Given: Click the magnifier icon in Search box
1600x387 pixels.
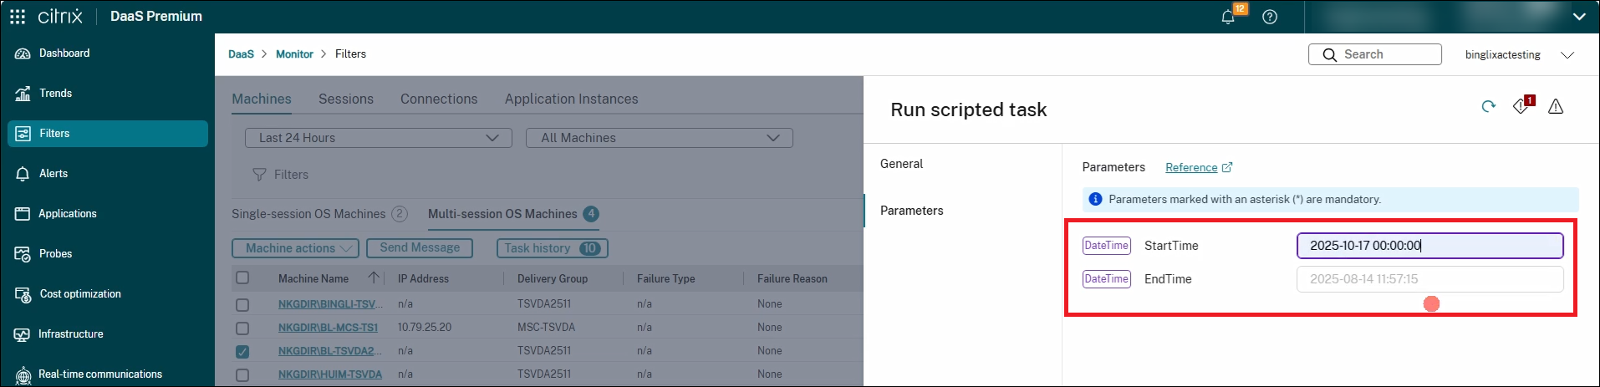Looking at the screenshot, I should [1329, 55].
